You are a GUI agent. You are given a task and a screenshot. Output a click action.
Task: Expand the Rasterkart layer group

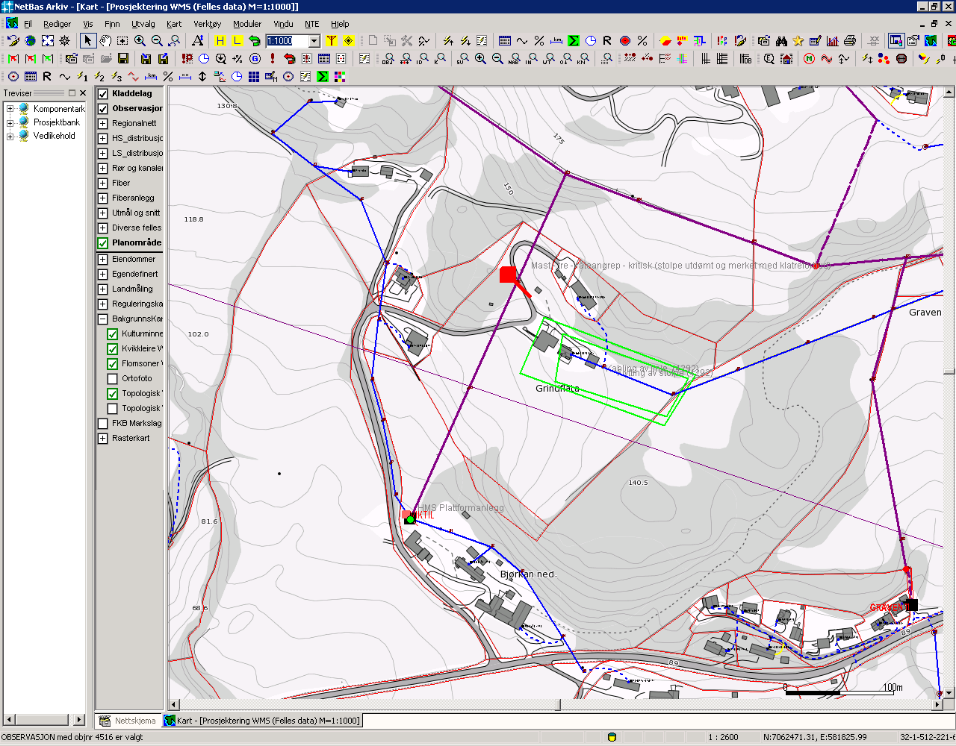(x=103, y=439)
